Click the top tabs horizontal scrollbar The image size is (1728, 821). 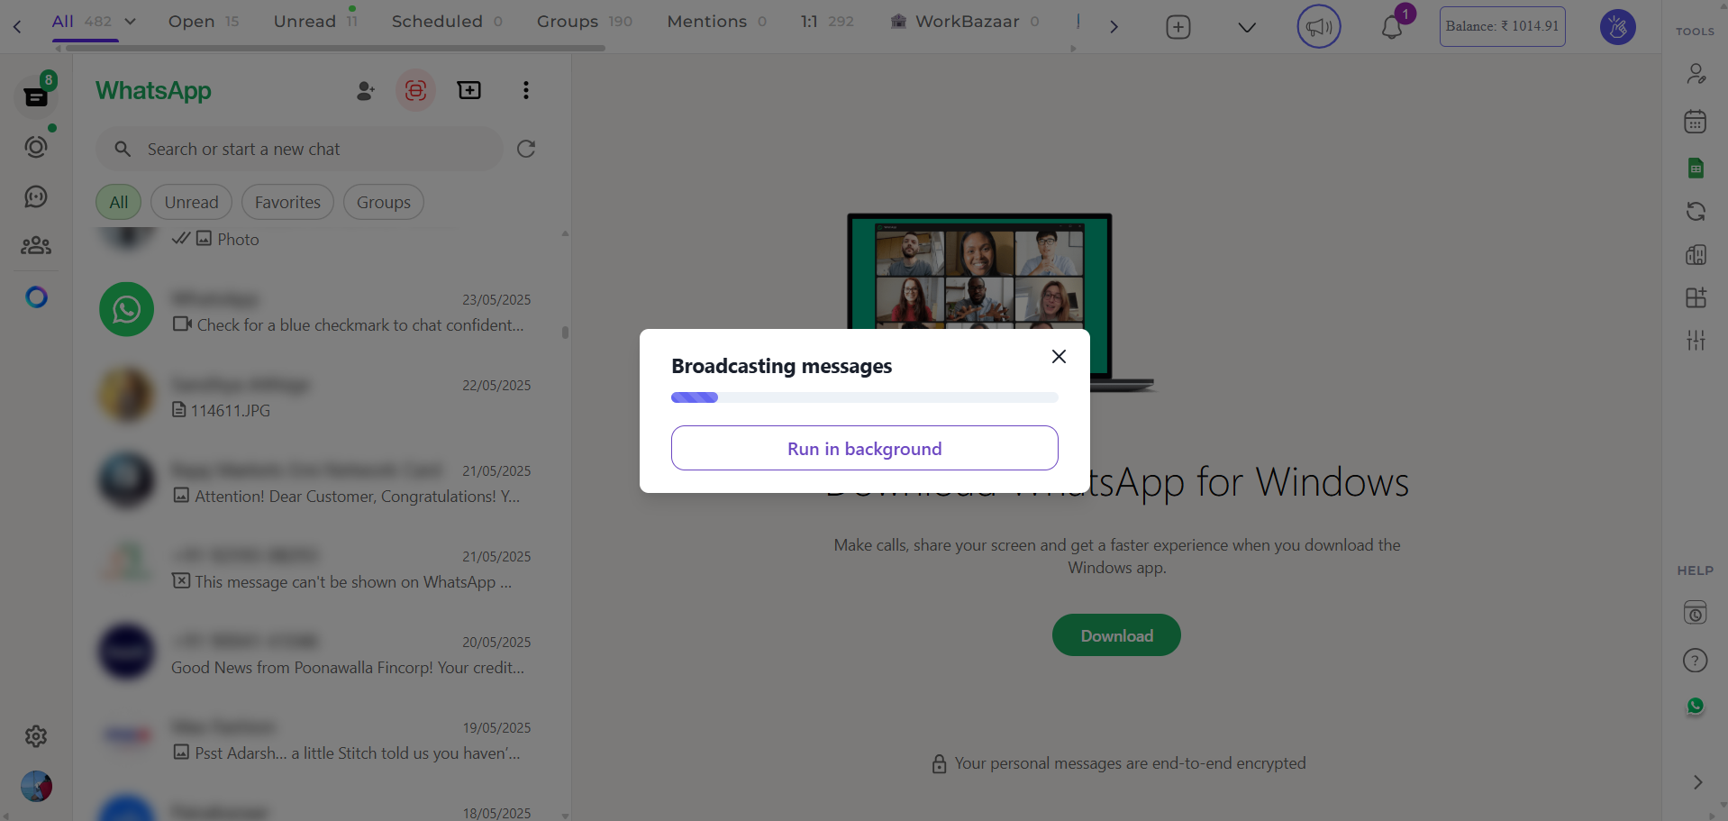(x=335, y=49)
